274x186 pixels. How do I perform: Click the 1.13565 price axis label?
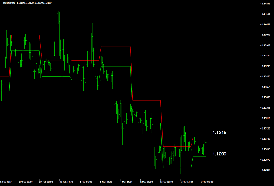tap(266, 87)
